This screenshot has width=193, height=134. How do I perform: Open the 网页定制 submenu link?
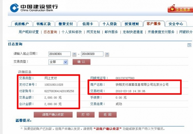point(93,32)
